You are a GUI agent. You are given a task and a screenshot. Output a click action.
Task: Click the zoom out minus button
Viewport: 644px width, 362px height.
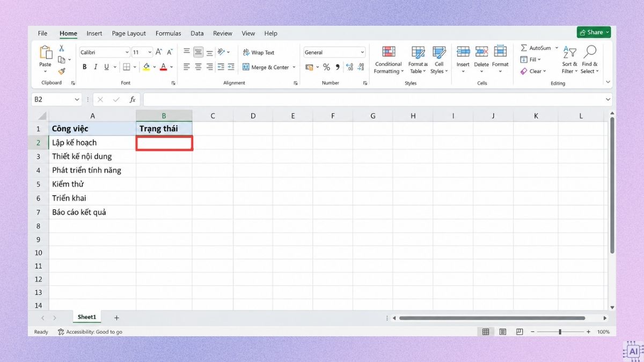click(x=532, y=332)
